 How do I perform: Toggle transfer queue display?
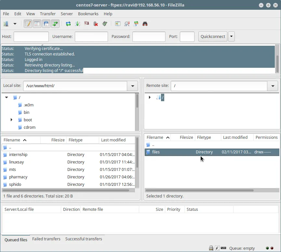coord(55,24)
